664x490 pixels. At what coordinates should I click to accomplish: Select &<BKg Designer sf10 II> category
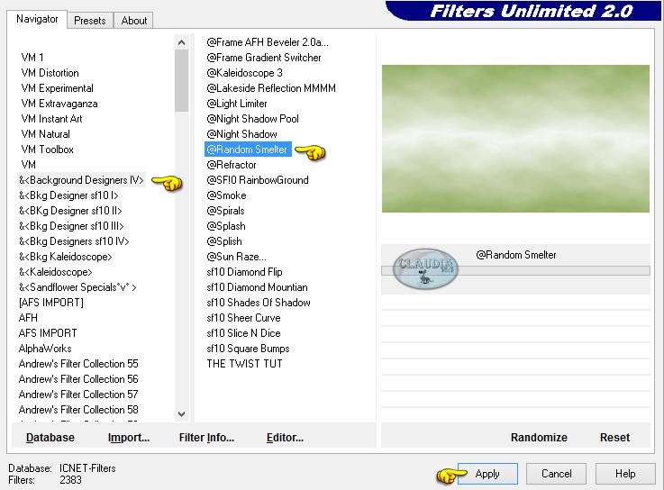[x=70, y=211]
